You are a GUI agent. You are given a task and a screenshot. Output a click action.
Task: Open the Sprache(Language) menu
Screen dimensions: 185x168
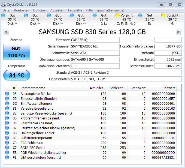pyautogui.click(x=110, y=10)
